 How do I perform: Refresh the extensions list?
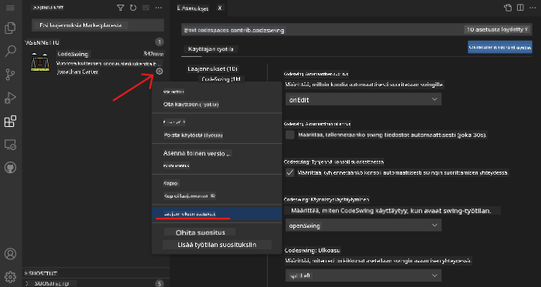tap(134, 8)
